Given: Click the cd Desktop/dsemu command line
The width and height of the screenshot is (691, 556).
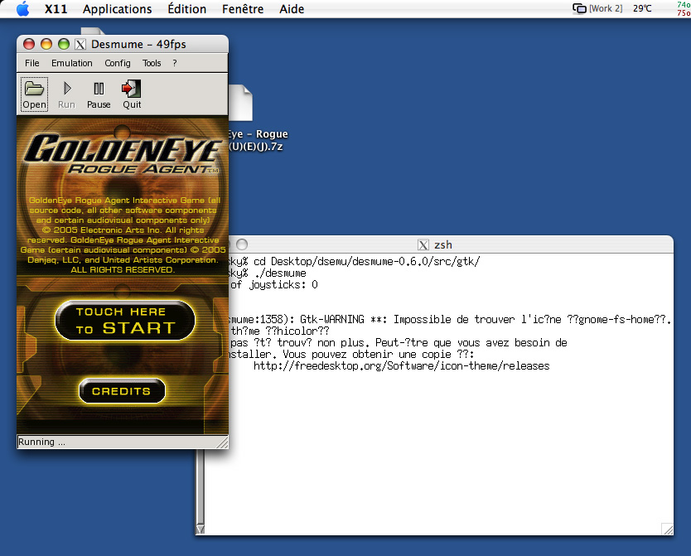Looking at the screenshot, I should [355, 262].
